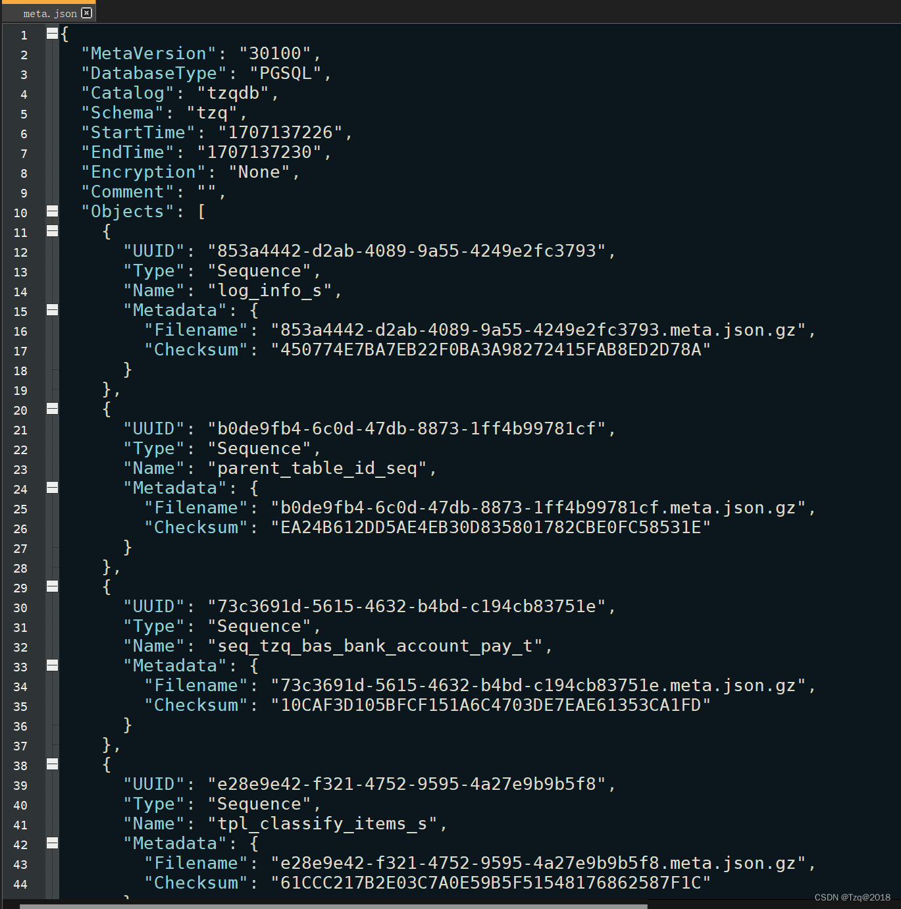Click the "log_info_s" name value
901x909 pixels.
pos(270,290)
